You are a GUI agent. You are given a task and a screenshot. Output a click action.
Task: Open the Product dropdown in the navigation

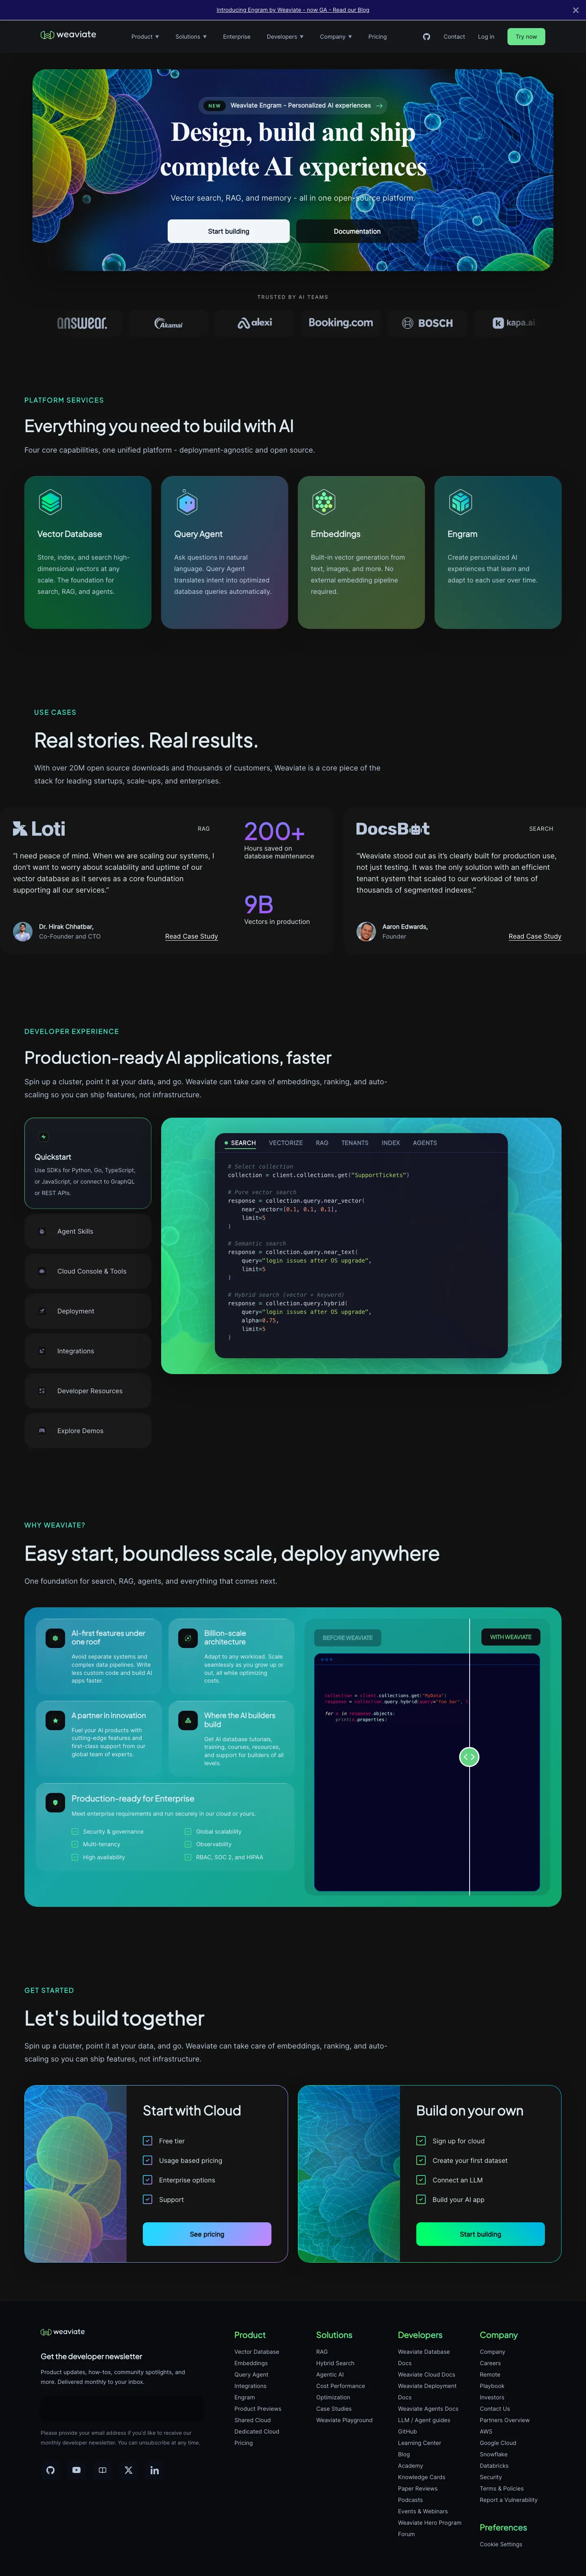coord(145,37)
